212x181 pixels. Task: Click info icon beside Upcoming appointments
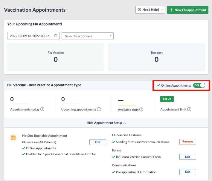(99, 109)
